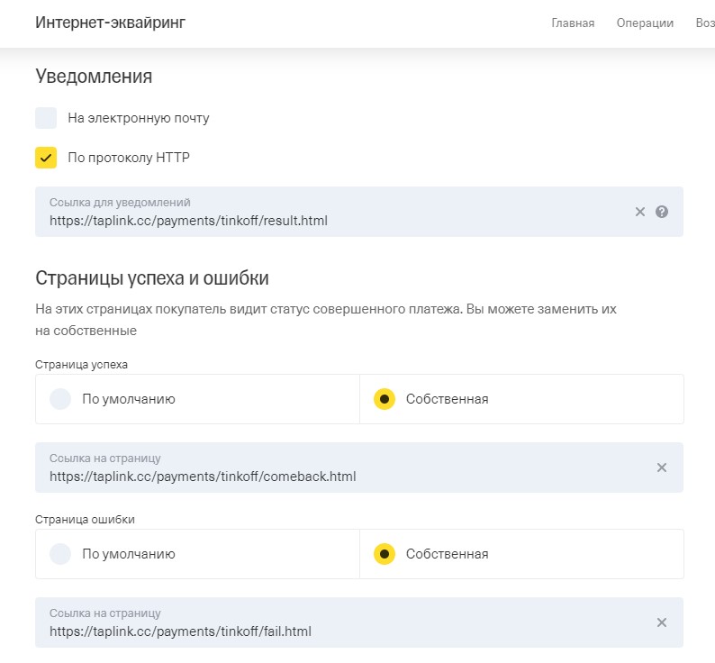715x663 pixels.
Task: Click the Страницы успеха и ошибки heading
Action: [151, 277]
